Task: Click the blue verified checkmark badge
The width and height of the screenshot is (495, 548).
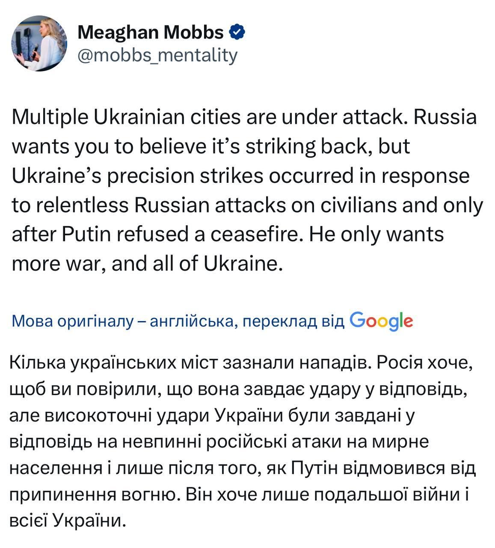Action: coord(237,31)
